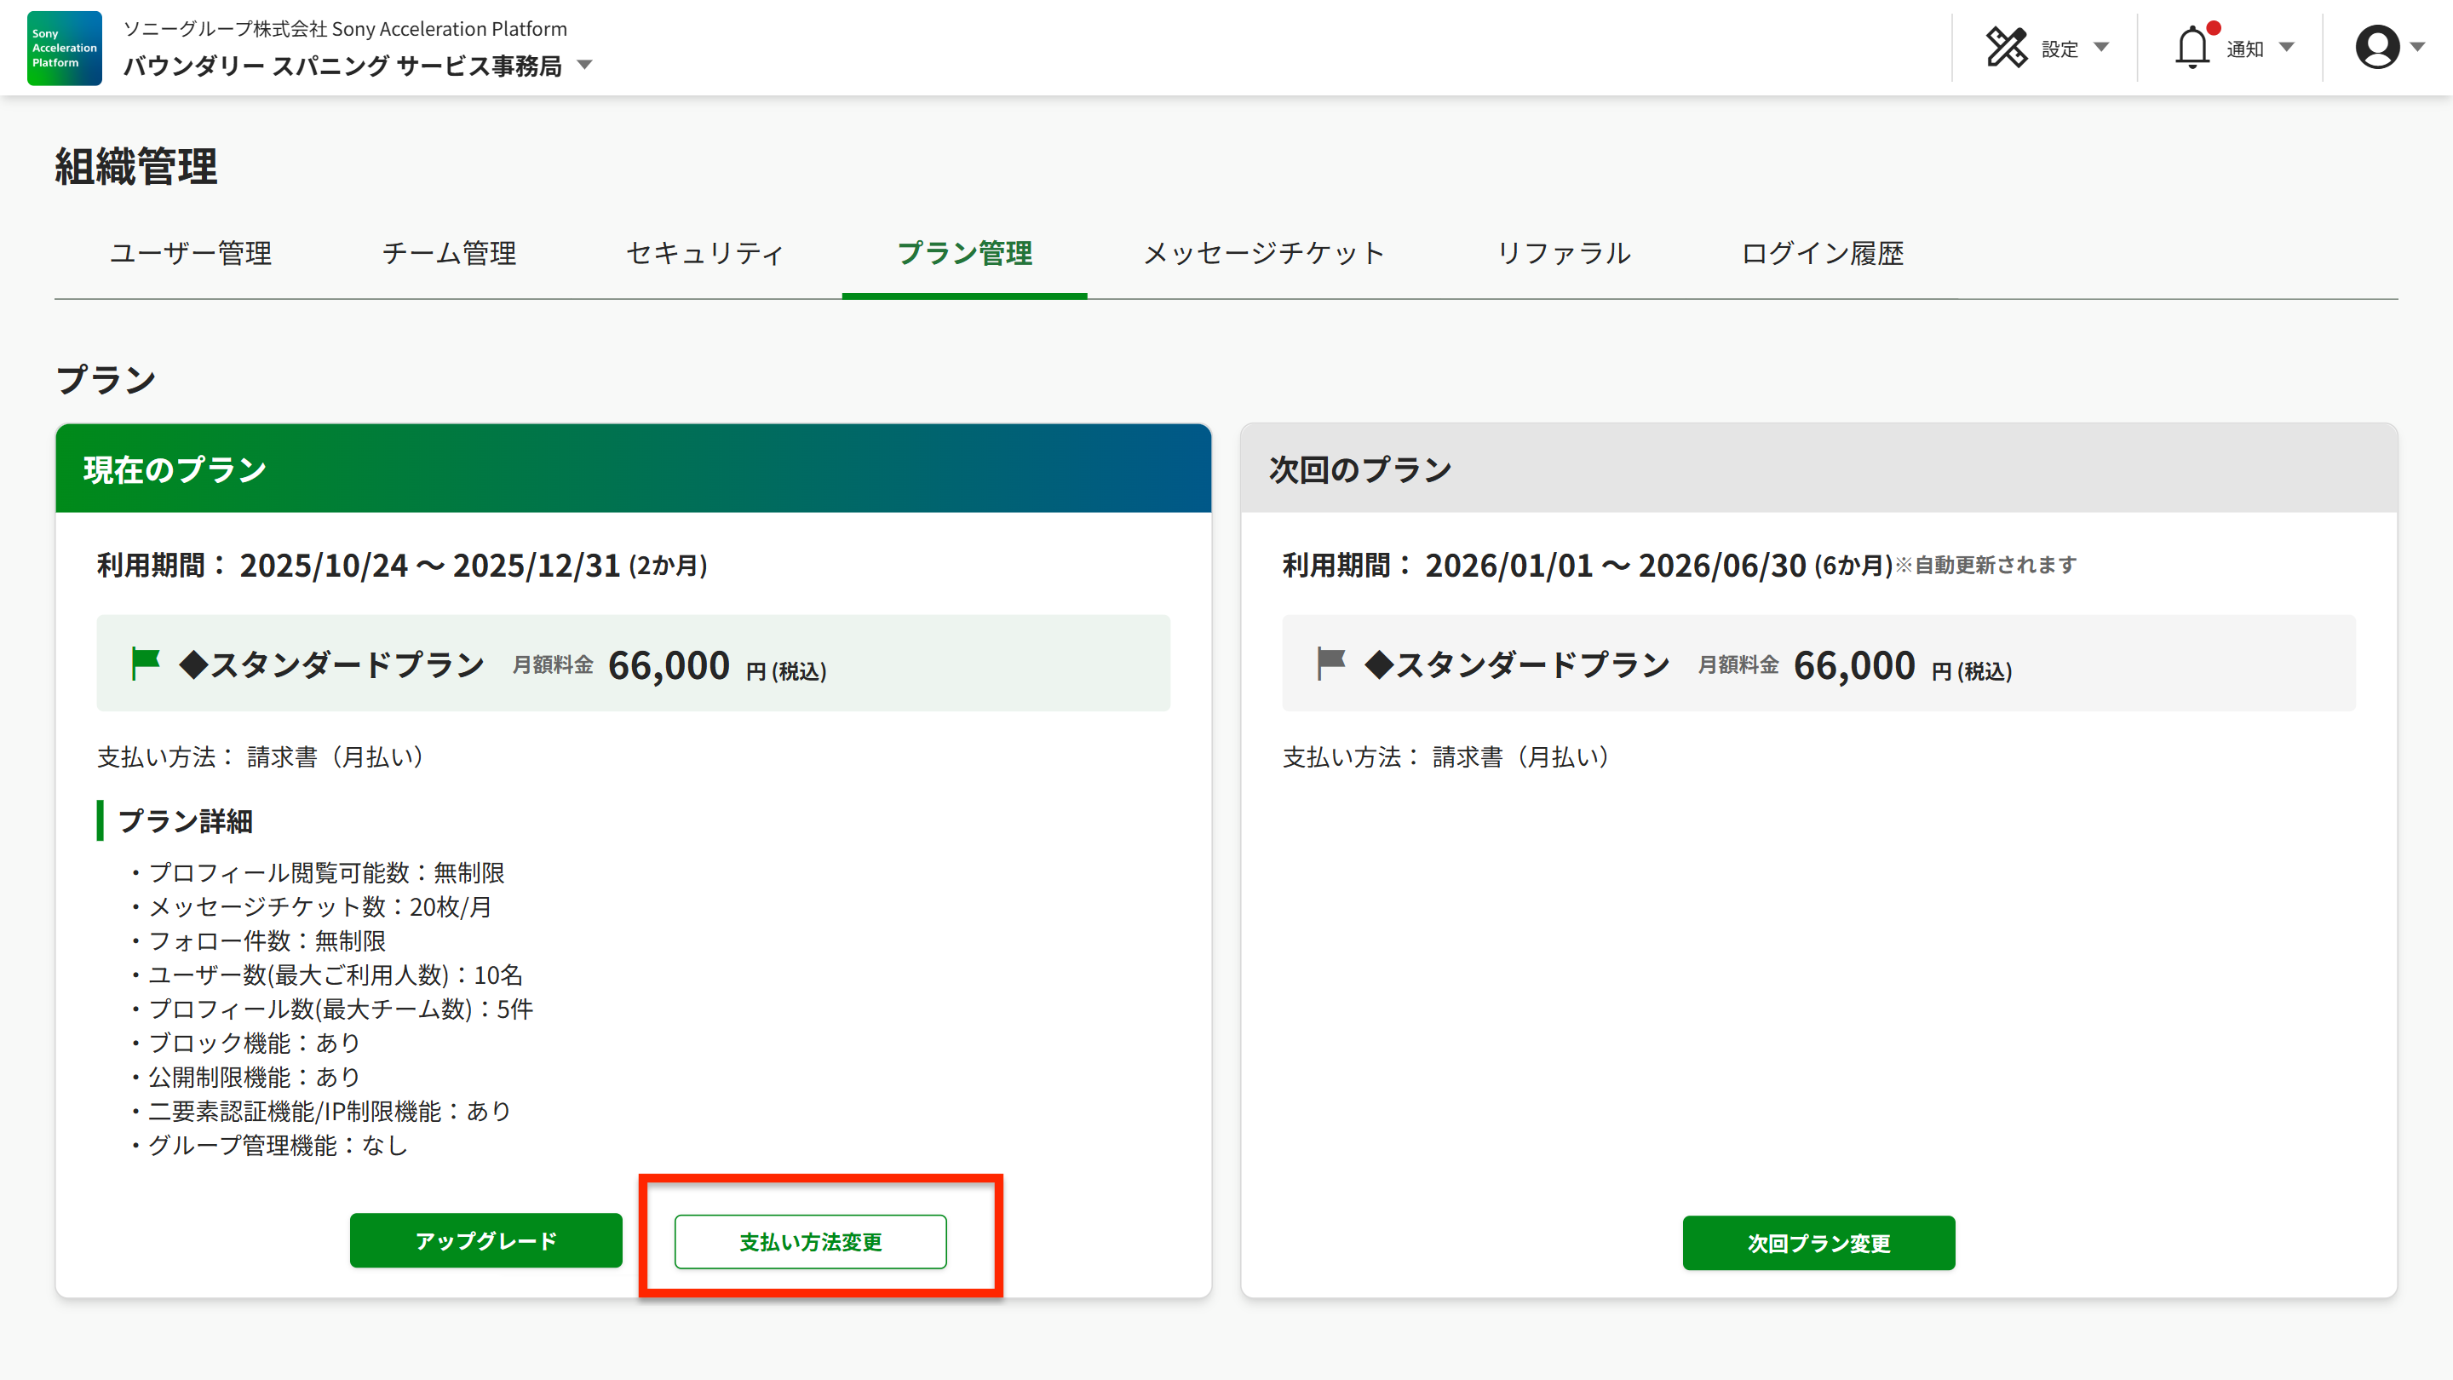The height and width of the screenshot is (1380, 2453).
Task: Open the ログイン履歴 tab
Action: tap(1822, 253)
